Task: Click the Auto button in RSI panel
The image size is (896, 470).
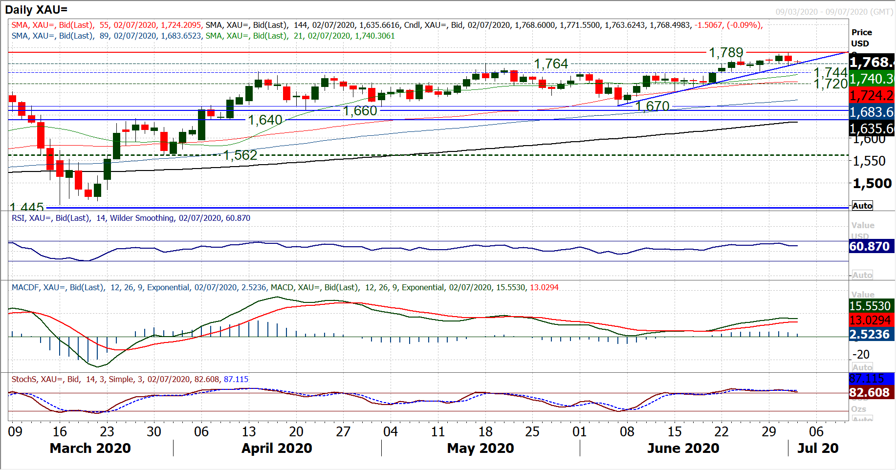Action: (862, 275)
